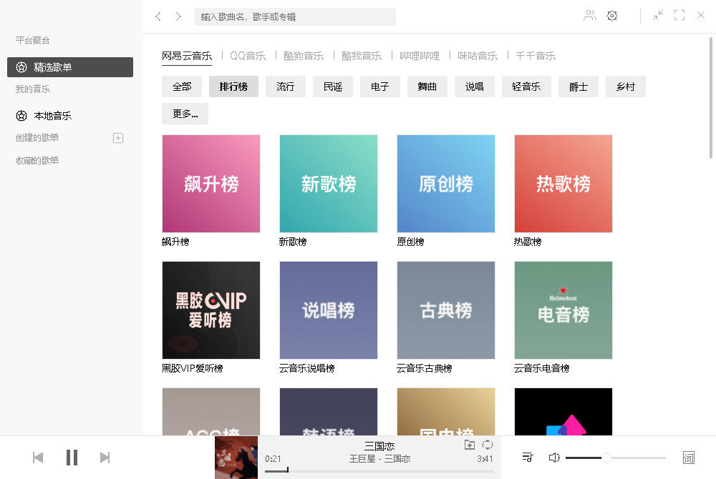Switch to 酷狗音乐 tab
This screenshot has width=716, height=479.
(x=304, y=56)
